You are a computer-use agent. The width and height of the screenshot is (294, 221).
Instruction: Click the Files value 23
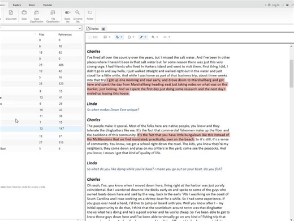coord(41,83)
